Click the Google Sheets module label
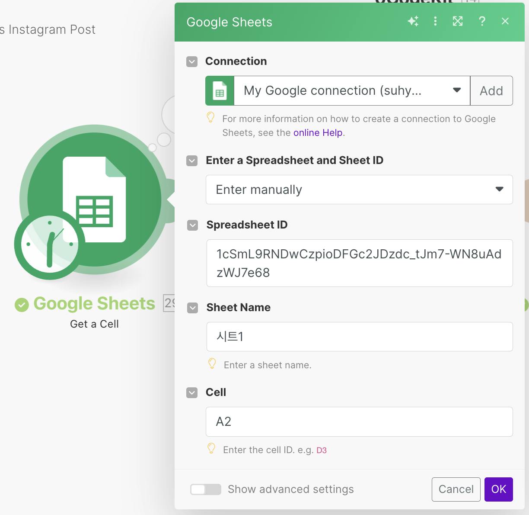 94,303
